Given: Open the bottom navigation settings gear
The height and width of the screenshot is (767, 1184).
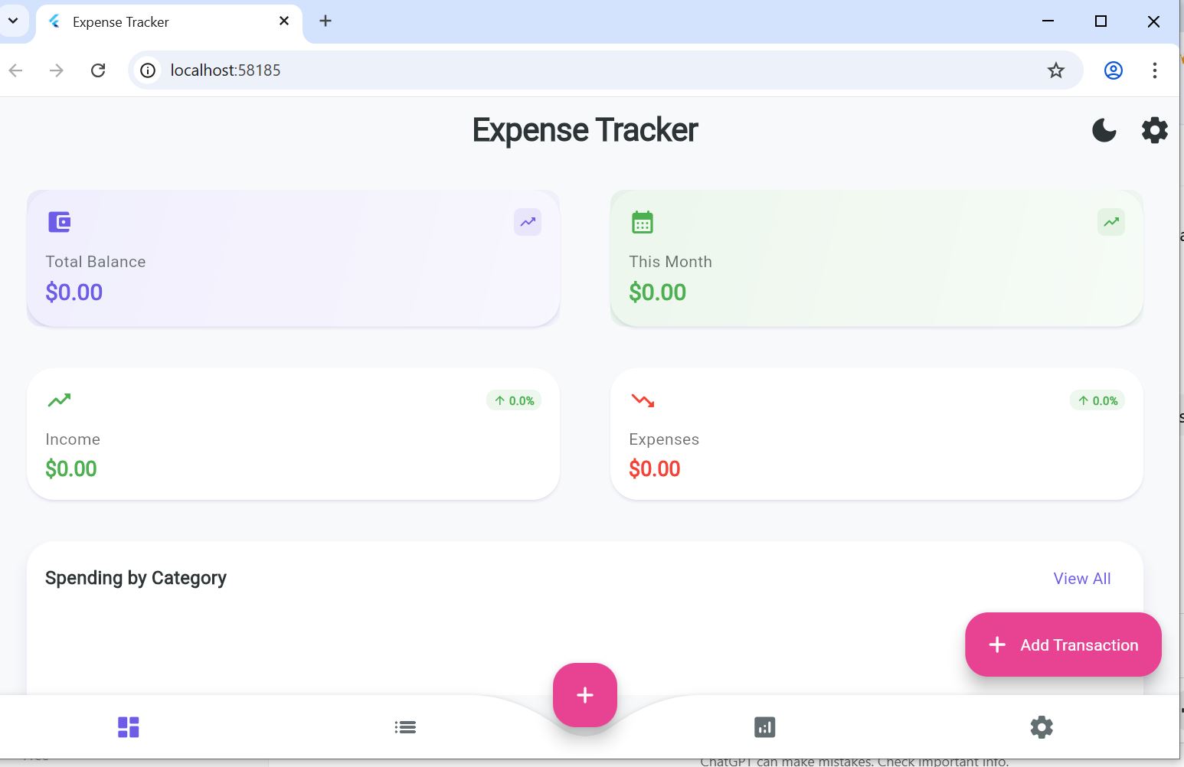Looking at the screenshot, I should point(1042,726).
